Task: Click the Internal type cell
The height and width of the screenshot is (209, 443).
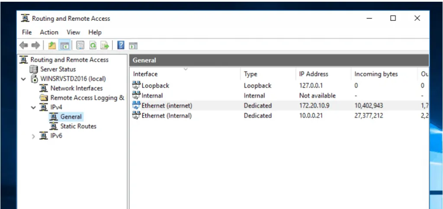Action: coord(254,96)
